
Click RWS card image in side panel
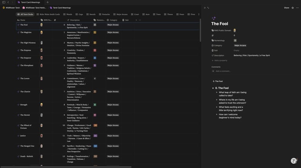coord(235,30)
